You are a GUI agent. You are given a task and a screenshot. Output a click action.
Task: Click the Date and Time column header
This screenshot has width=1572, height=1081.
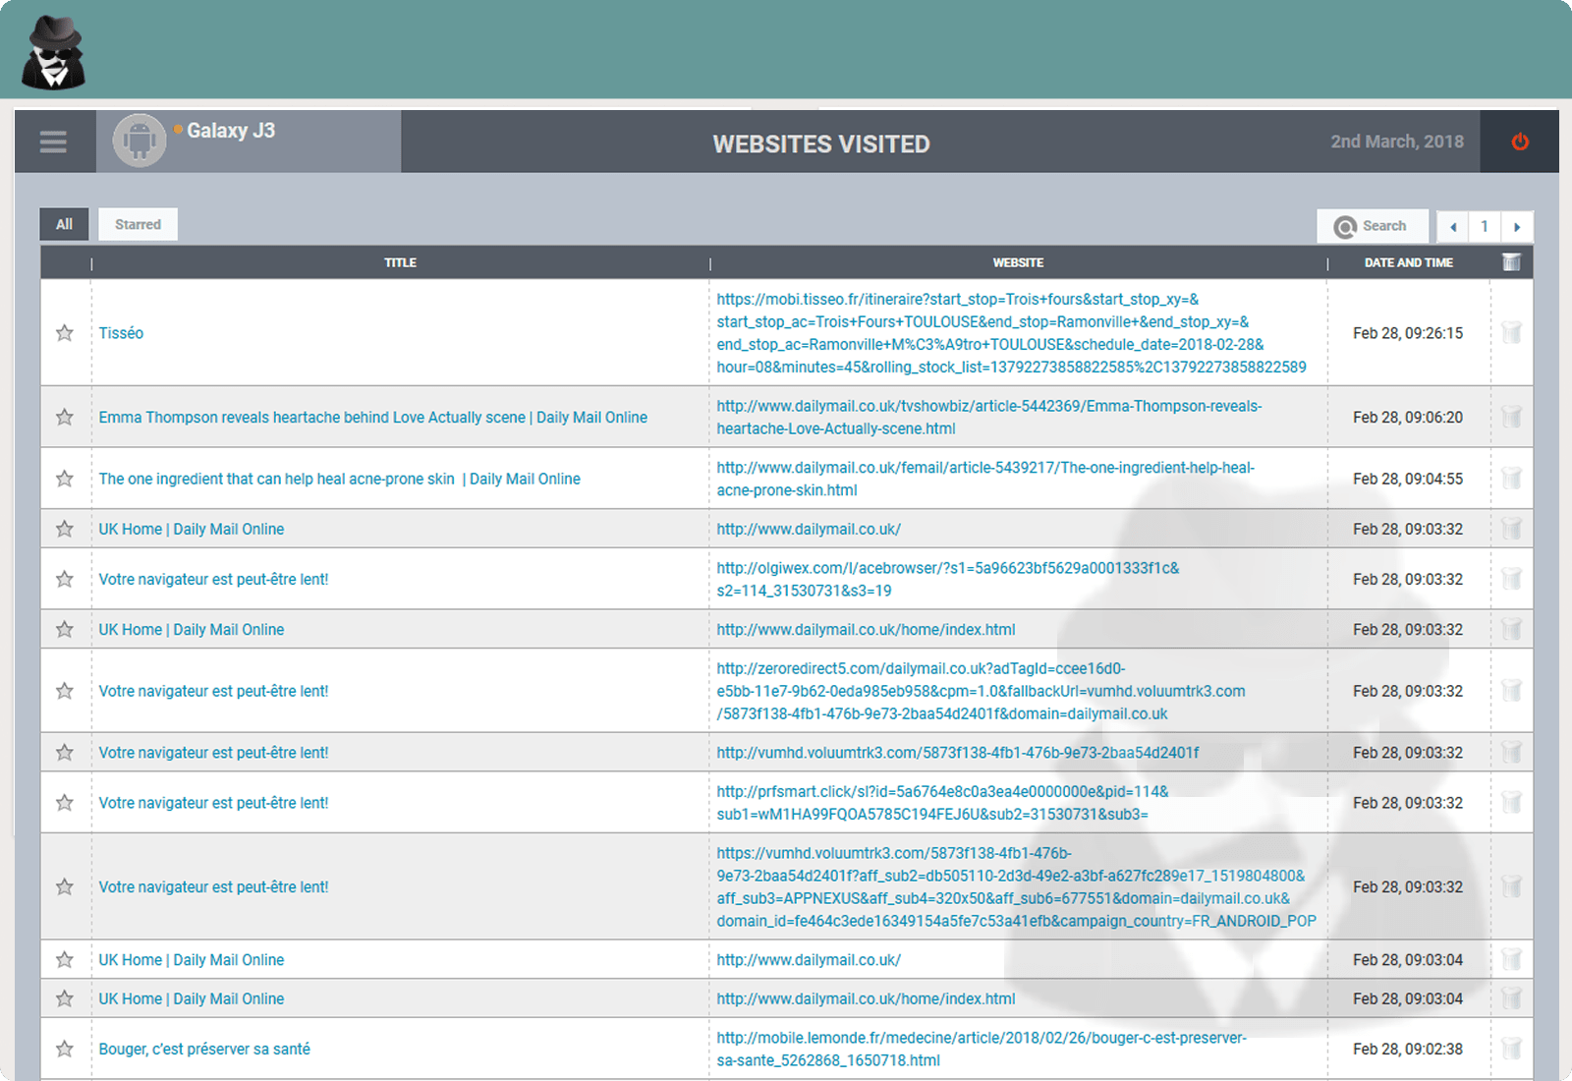pyautogui.click(x=1408, y=262)
